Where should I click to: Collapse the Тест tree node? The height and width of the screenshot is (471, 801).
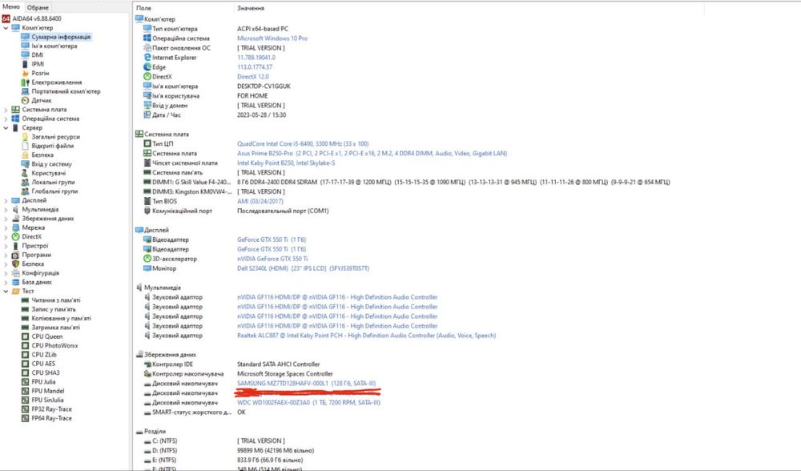pyautogui.click(x=6, y=292)
